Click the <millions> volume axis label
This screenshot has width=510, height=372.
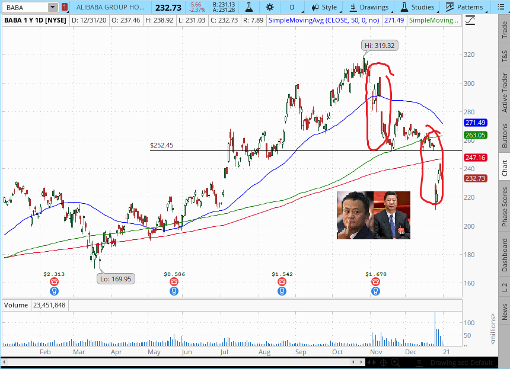coord(493,329)
